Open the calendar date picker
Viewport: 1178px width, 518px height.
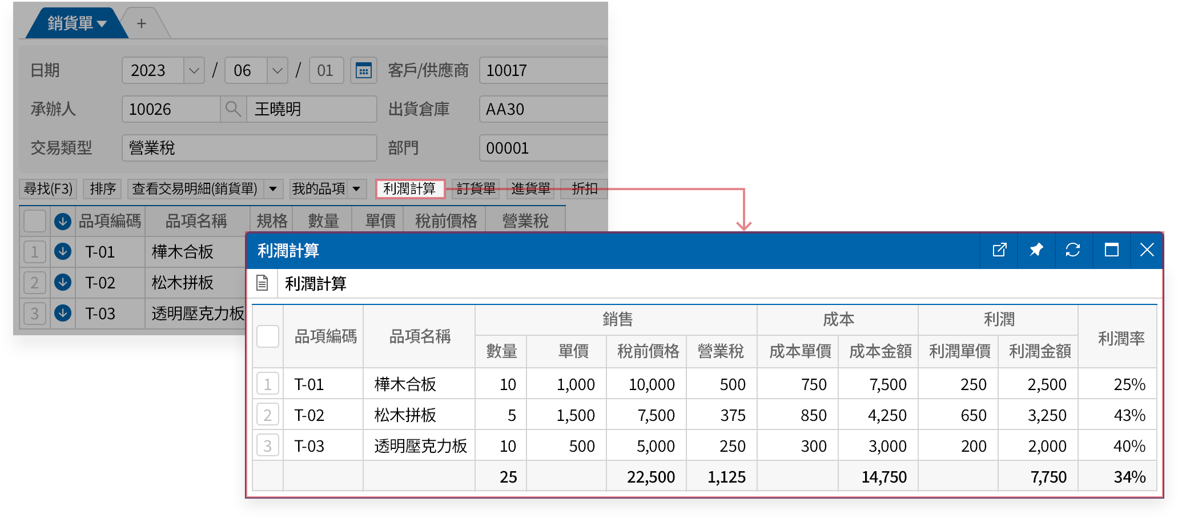pyautogui.click(x=364, y=70)
